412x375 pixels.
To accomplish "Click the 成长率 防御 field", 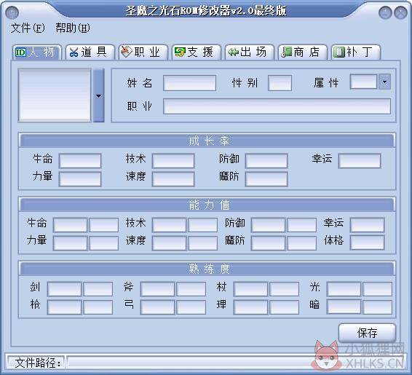I will coord(266,161).
